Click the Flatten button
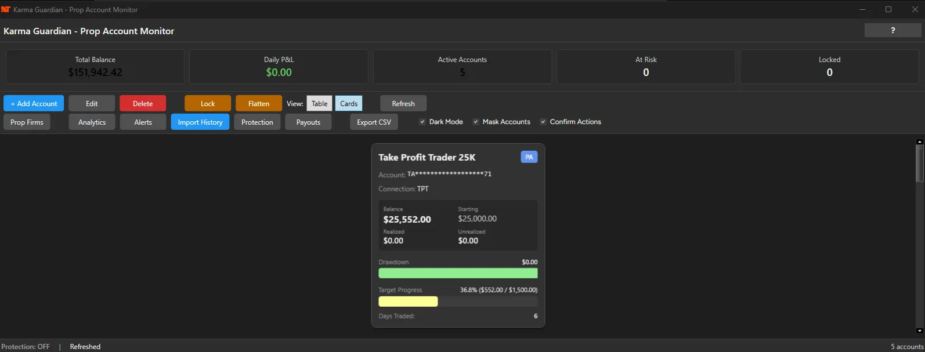The width and height of the screenshot is (925, 352). click(259, 103)
